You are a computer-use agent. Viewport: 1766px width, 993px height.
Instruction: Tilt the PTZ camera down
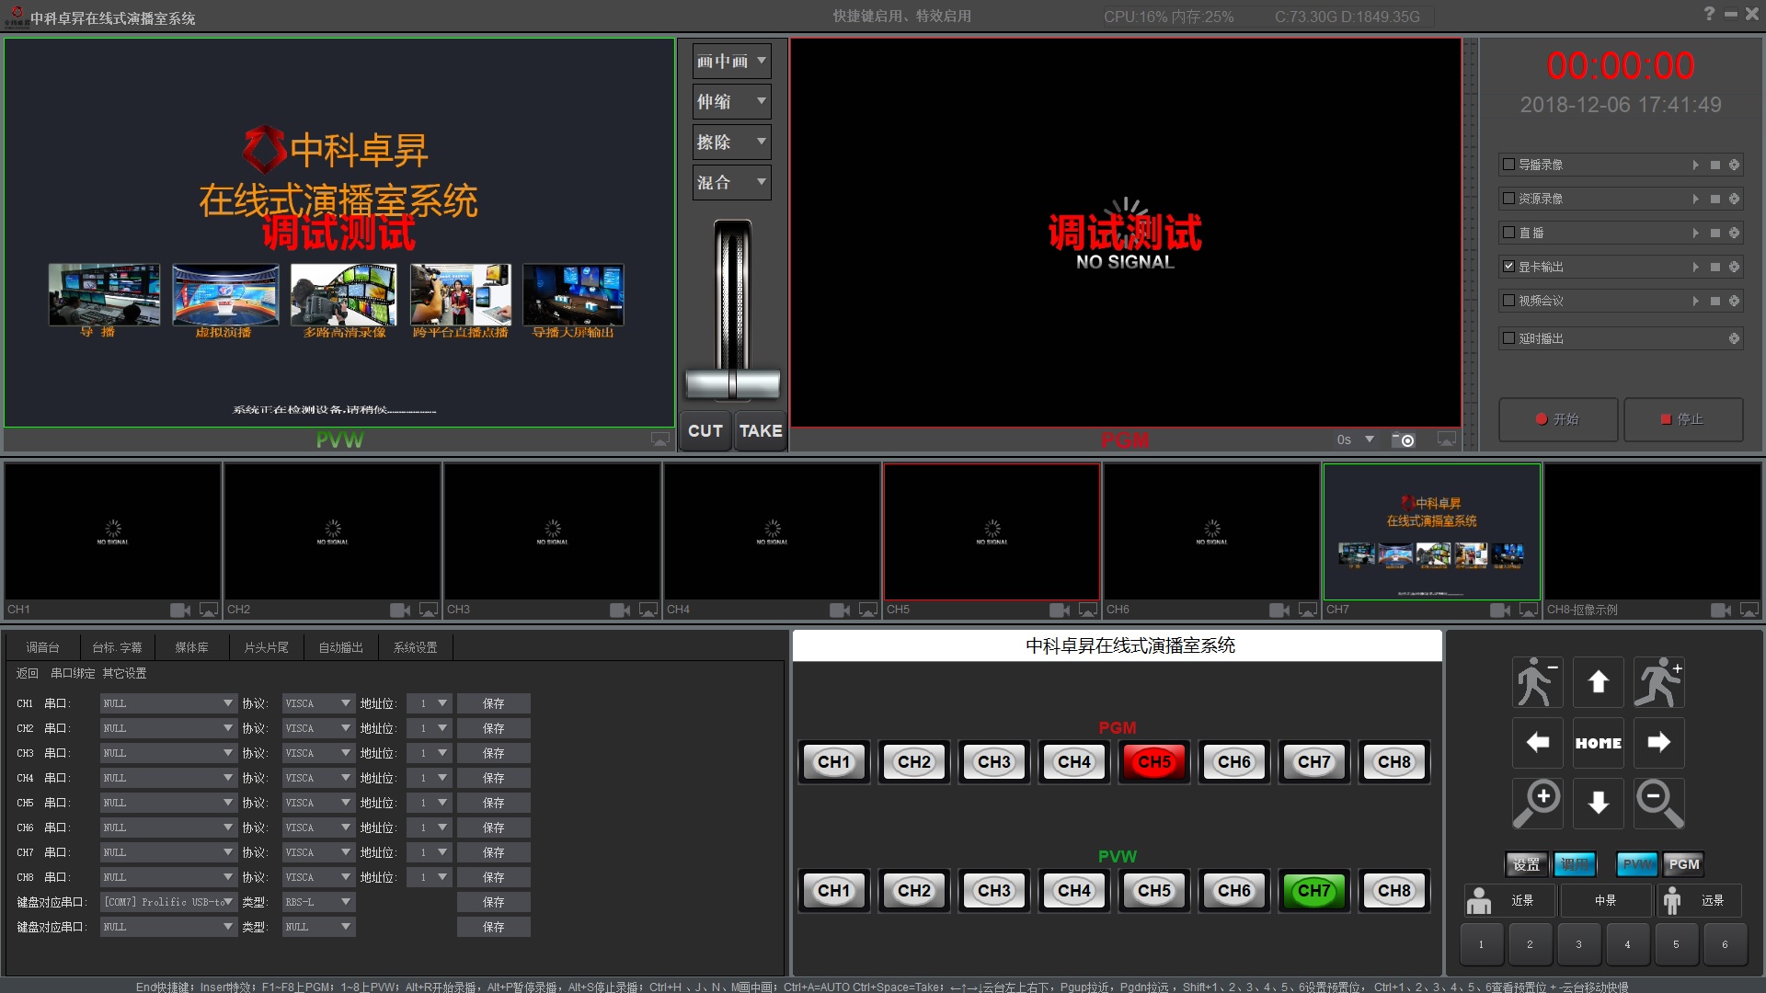(x=1598, y=803)
